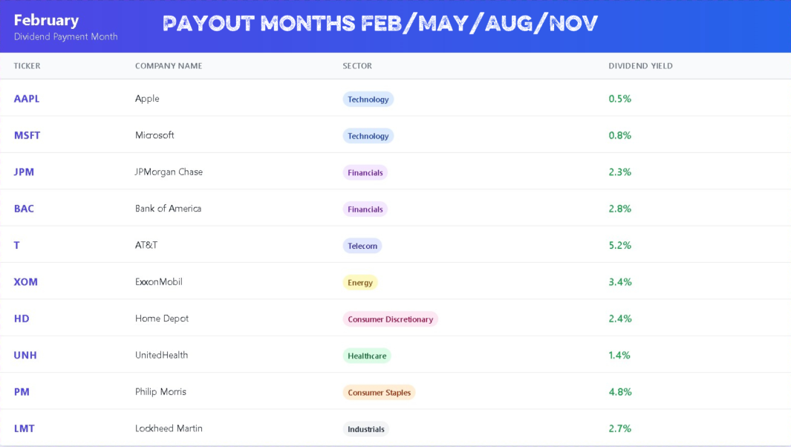Click the February heading

[x=46, y=21]
